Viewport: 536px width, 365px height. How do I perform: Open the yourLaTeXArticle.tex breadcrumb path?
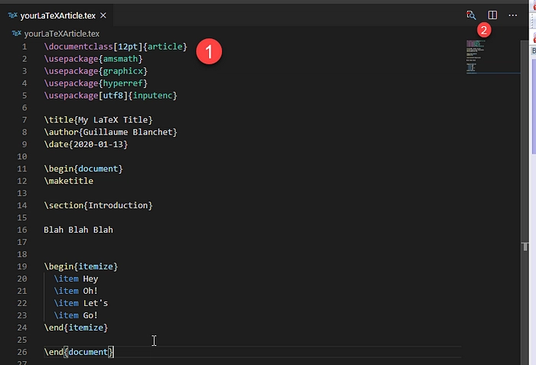[62, 34]
